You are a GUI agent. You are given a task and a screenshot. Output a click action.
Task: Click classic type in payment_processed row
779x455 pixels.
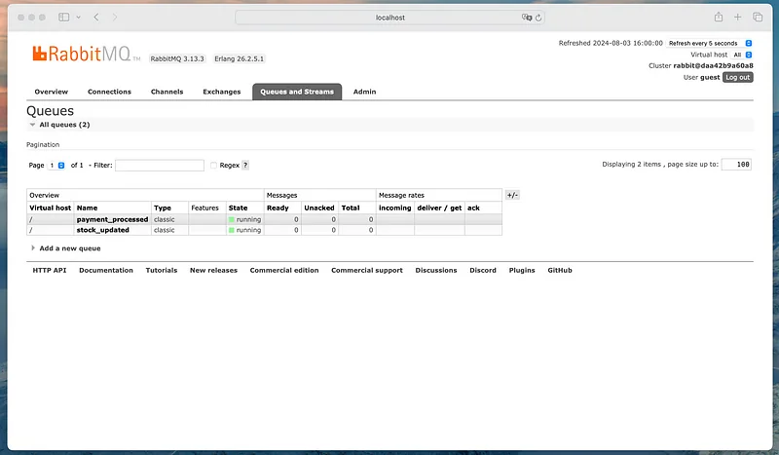[164, 219]
